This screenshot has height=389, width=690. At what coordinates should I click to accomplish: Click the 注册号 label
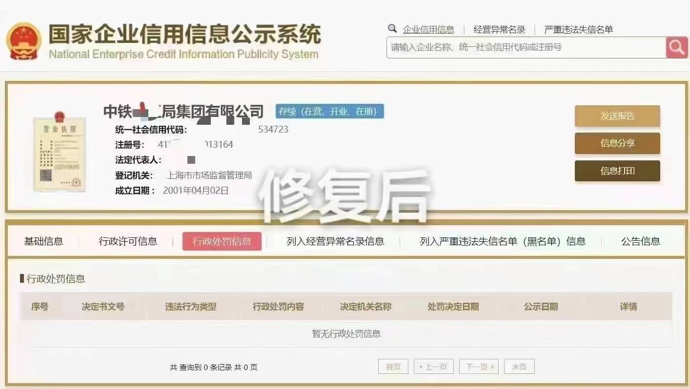point(130,145)
